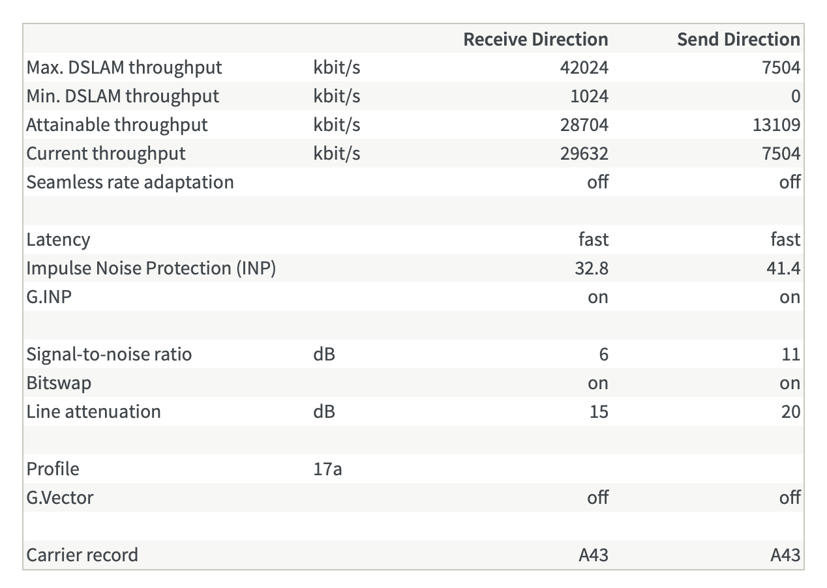This screenshot has width=827, height=588.
Task: Click the Line attenuation label
Action: pos(93,411)
